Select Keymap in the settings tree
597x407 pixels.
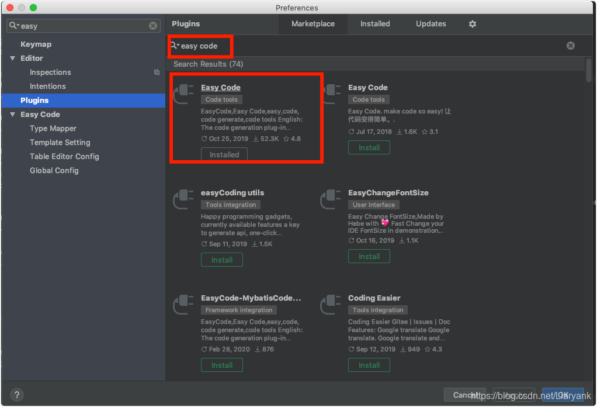(36, 44)
